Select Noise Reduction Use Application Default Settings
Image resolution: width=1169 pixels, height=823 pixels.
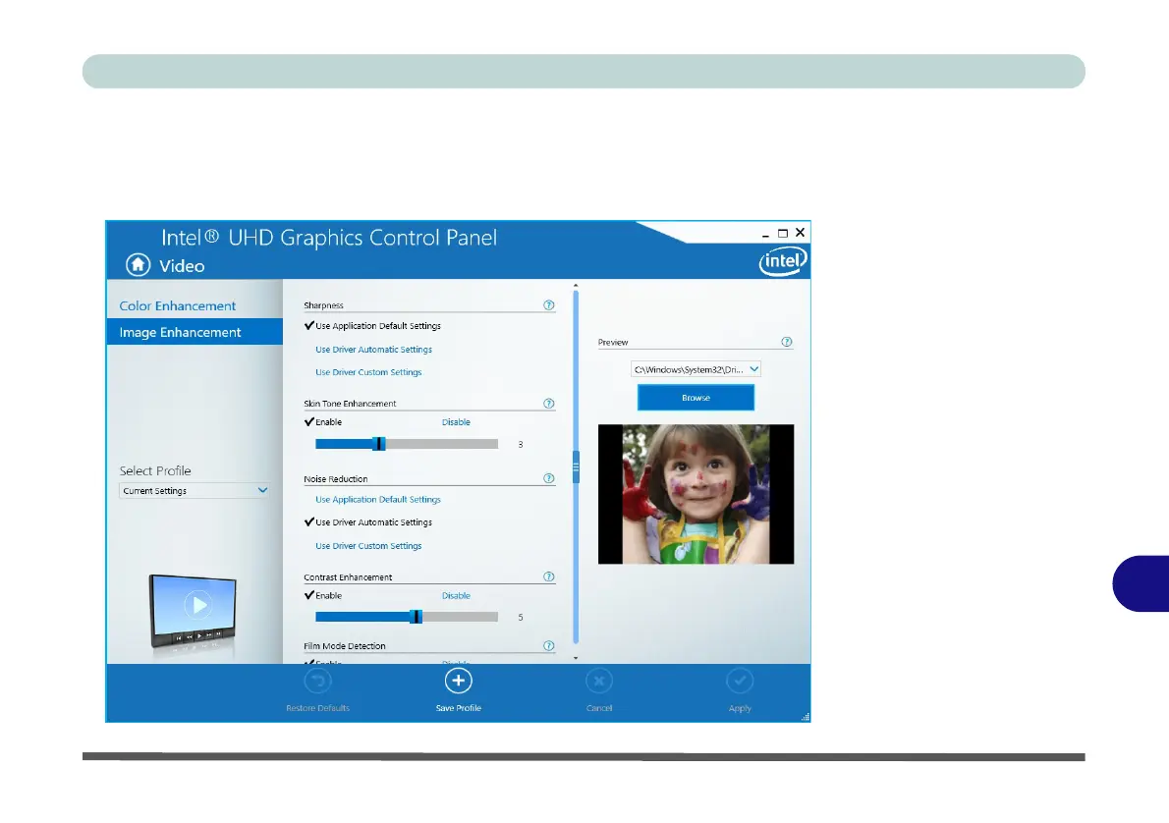[378, 500]
